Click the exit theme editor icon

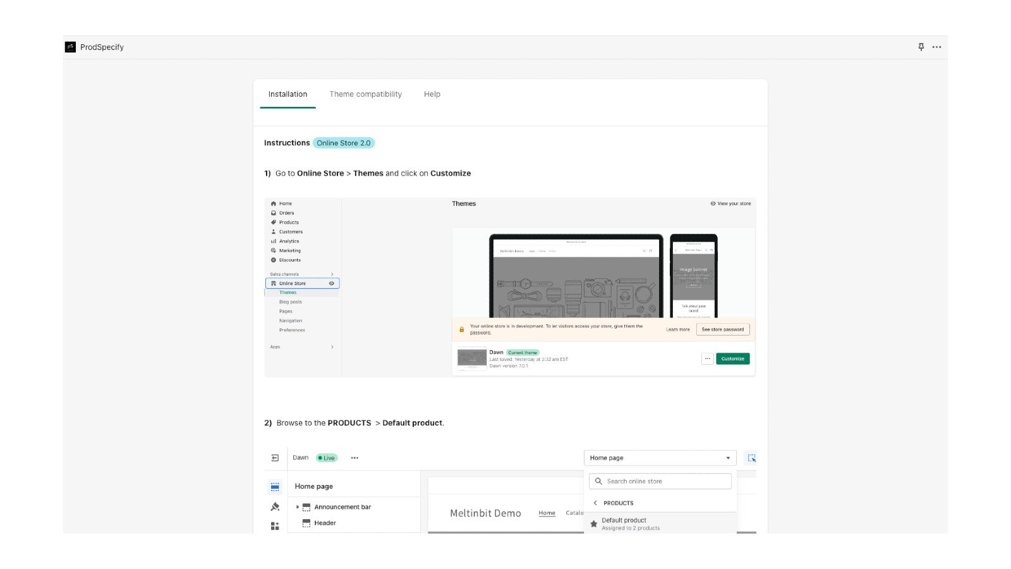coord(275,457)
